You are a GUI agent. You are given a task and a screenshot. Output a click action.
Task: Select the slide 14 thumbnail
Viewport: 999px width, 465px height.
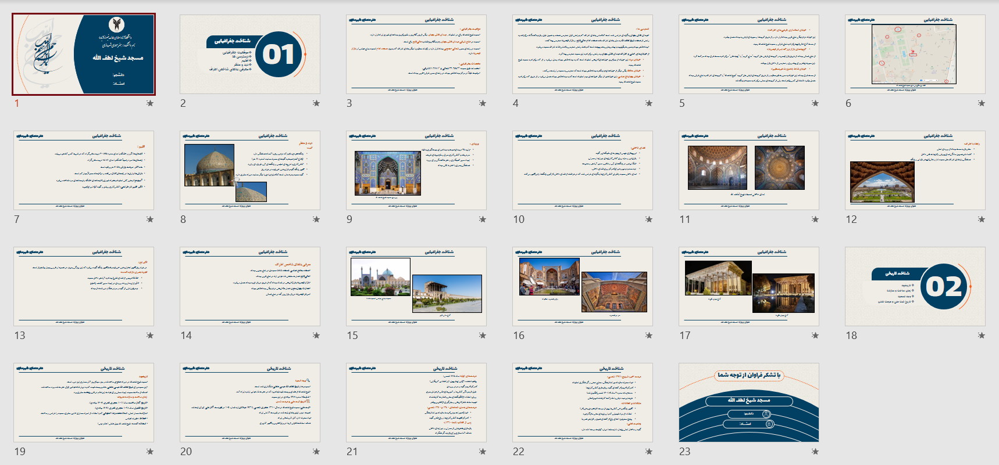(250, 286)
